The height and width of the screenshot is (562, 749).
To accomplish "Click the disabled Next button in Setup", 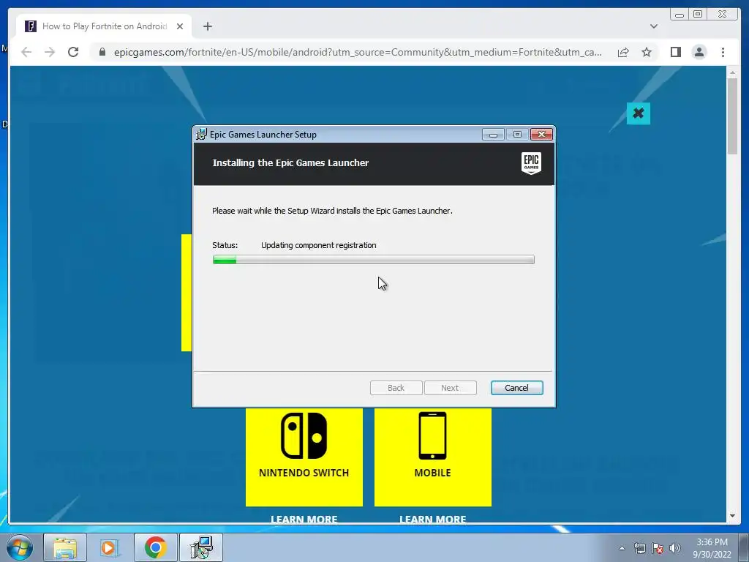I will [450, 388].
